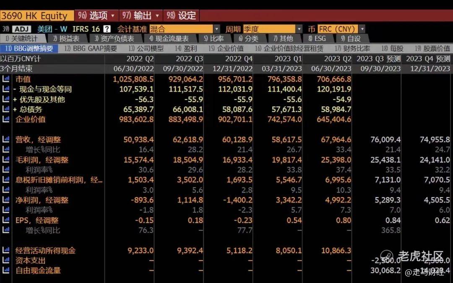Switch to the 关键统计 tab

23,39
